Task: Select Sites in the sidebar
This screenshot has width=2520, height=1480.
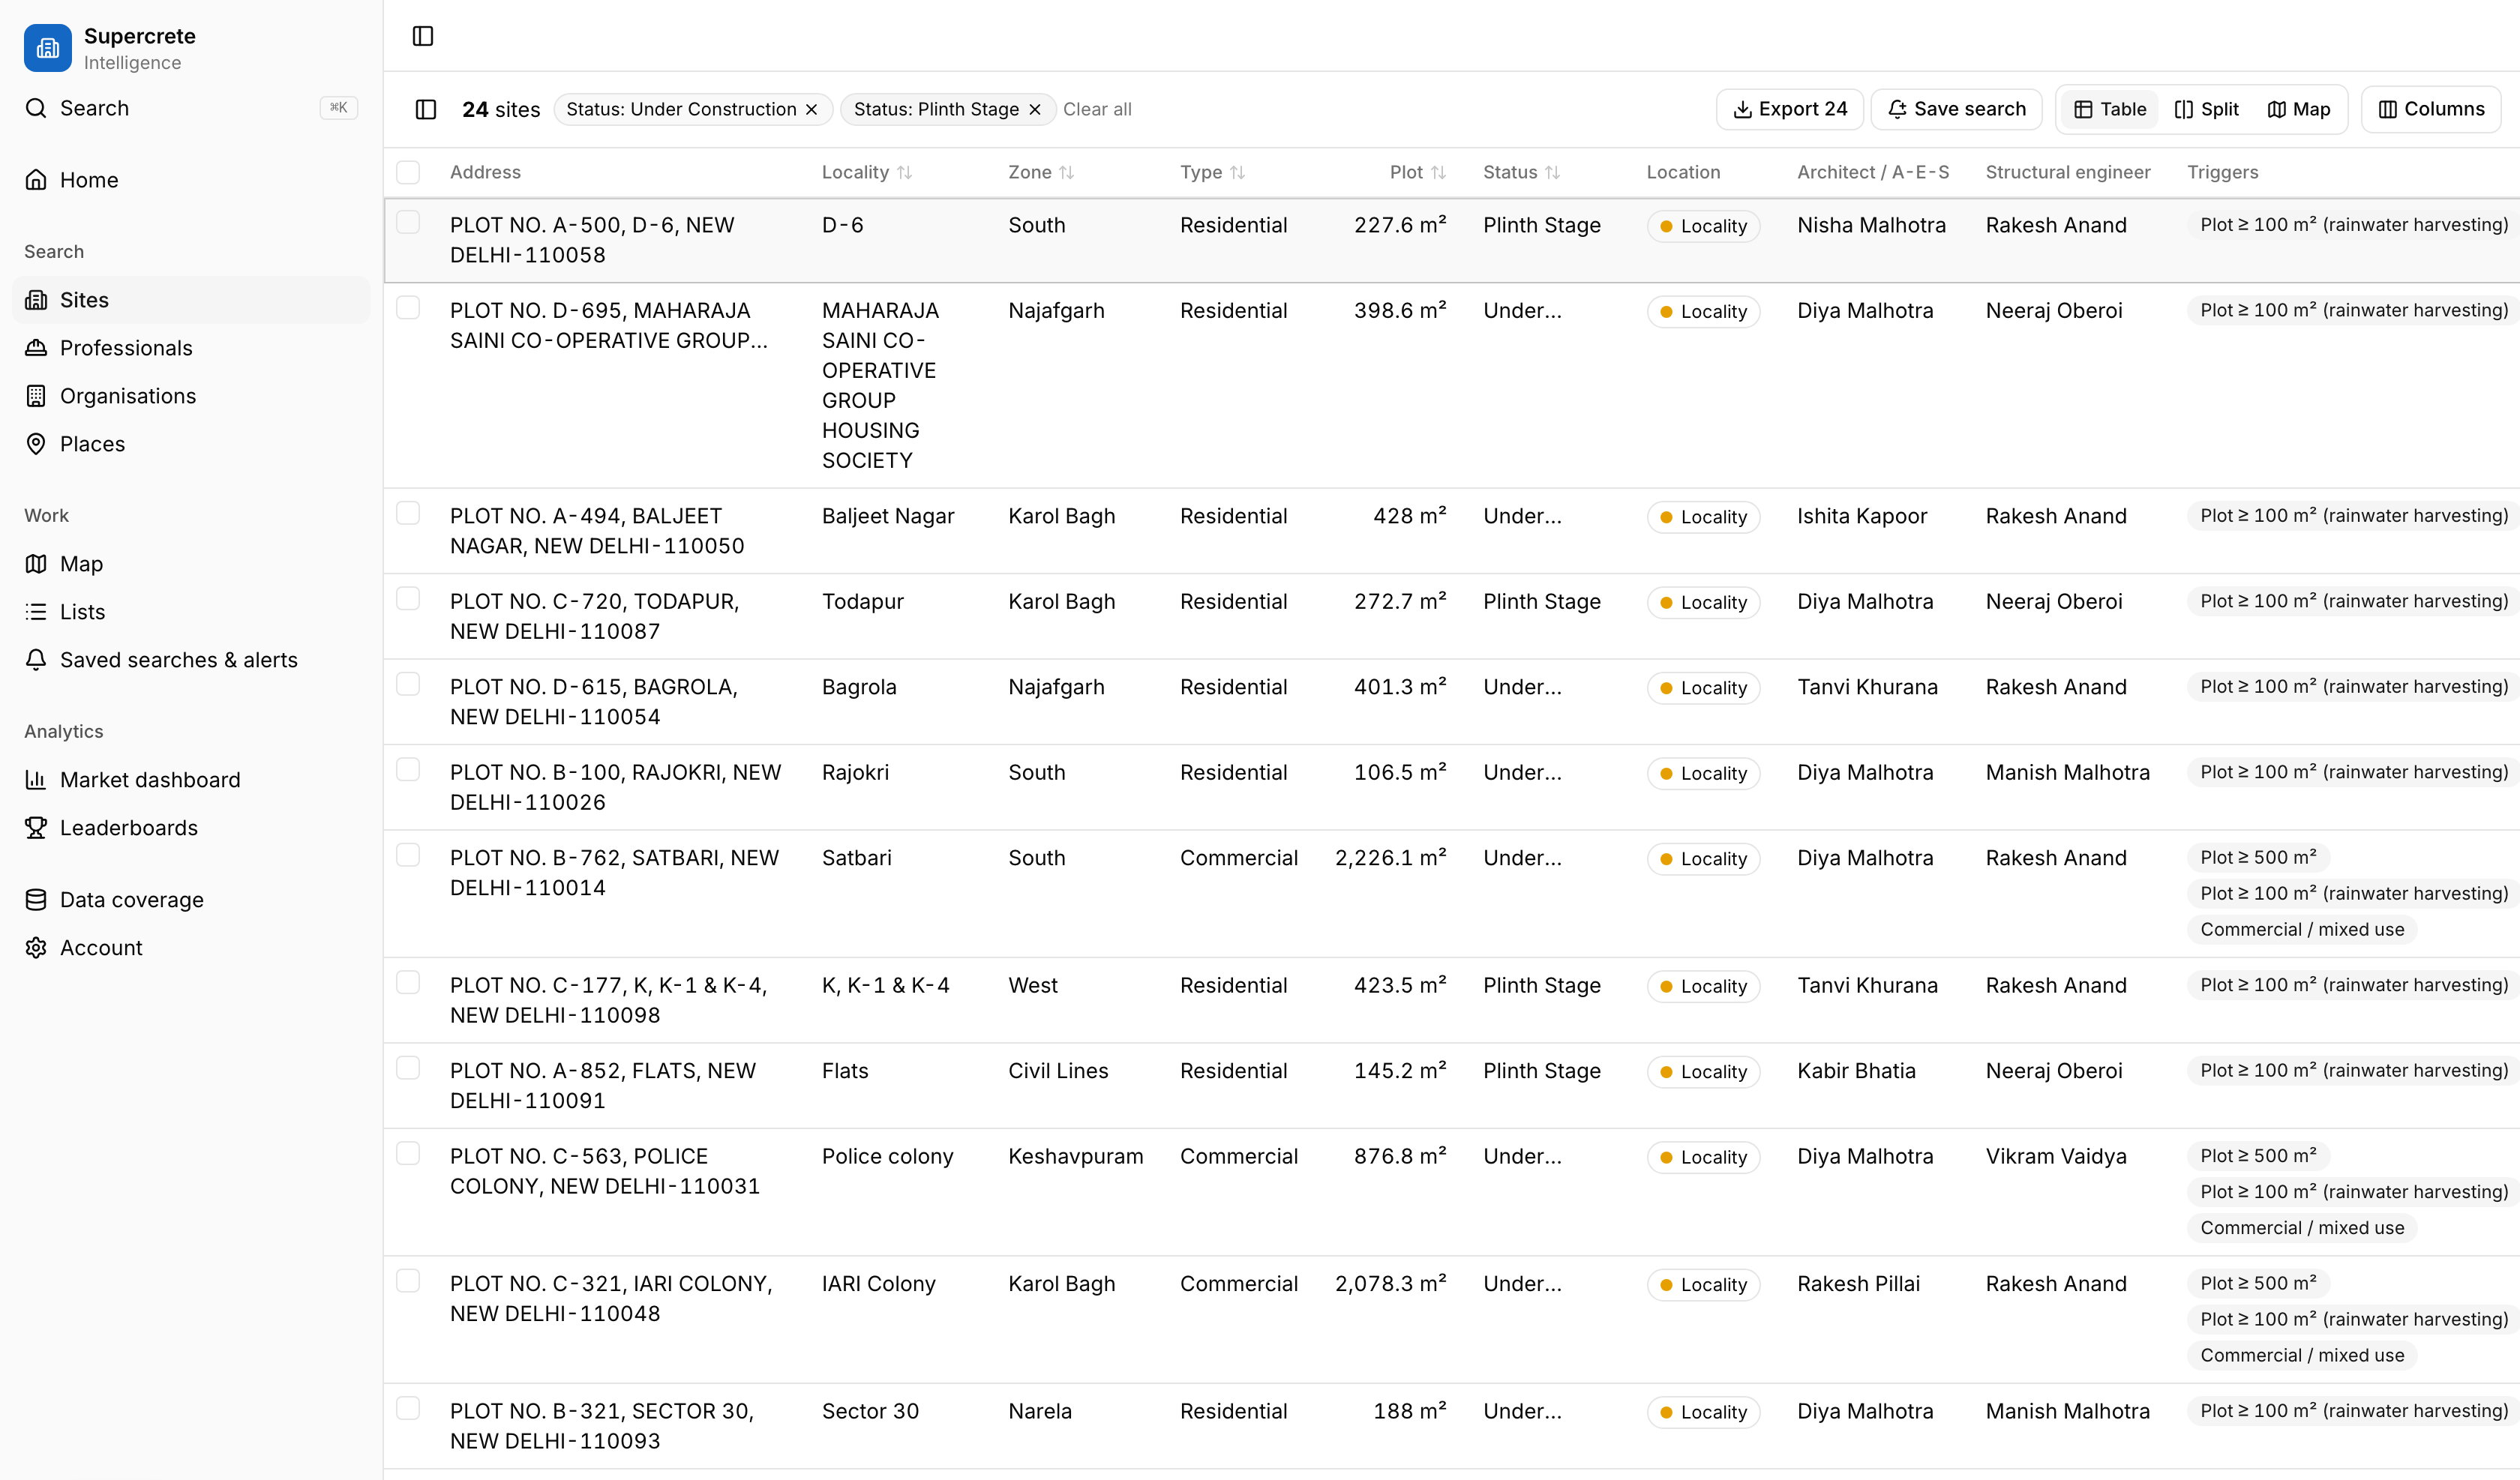Action: pyautogui.click(x=191, y=300)
